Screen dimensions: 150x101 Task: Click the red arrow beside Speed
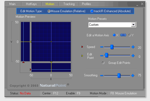pyautogui.click(x=82, y=47)
